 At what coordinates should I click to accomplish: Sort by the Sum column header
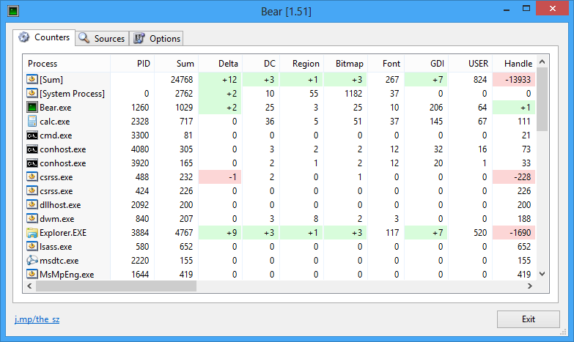177,64
